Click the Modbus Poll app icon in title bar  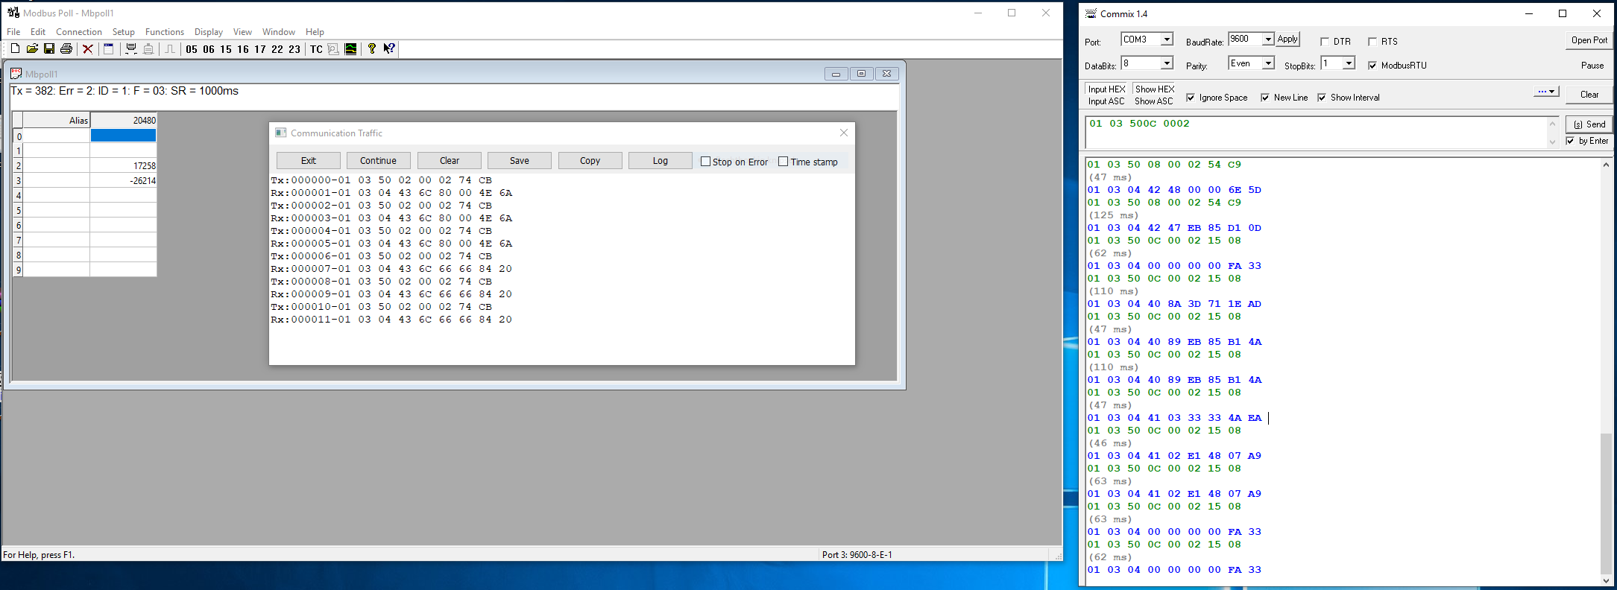point(13,13)
